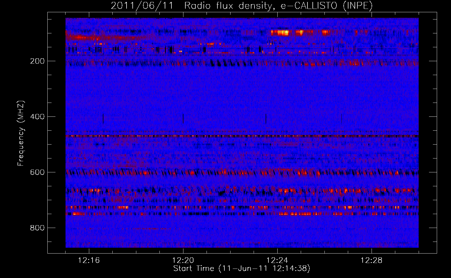
Task: Click the 12:16 time tick label
Action: [89, 260]
